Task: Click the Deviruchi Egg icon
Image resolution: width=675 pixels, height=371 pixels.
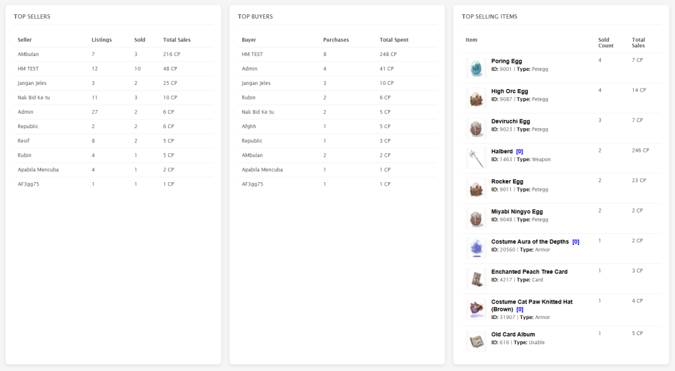Action: click(476, 128)
